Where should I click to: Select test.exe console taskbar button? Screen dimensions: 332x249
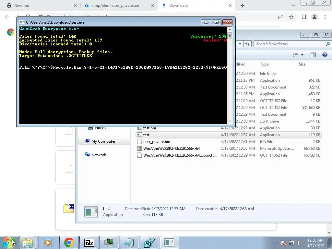pos(169,243)
